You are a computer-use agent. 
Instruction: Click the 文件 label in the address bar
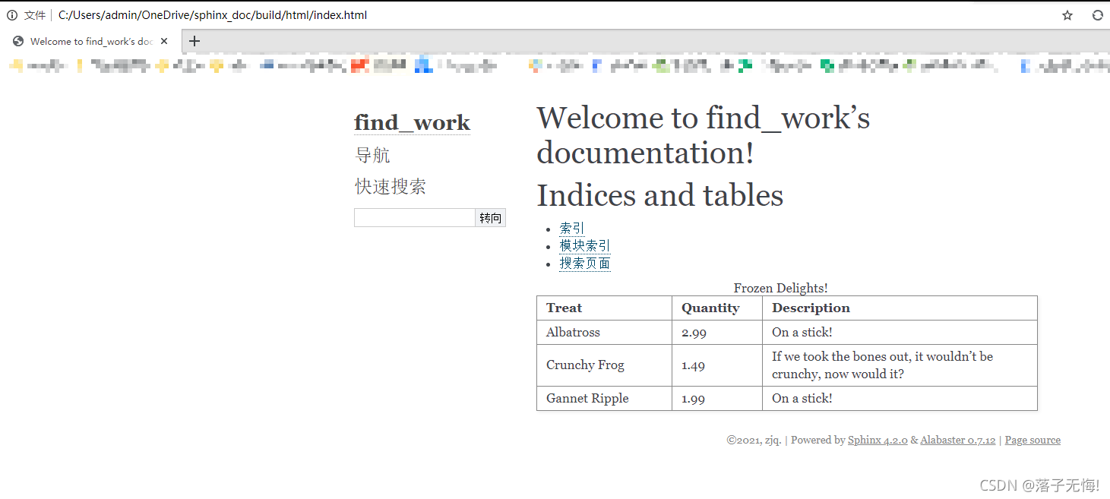36,14
